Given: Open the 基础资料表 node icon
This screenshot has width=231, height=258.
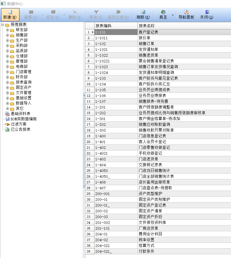Looking at the screenshot, I should point(7,114).
